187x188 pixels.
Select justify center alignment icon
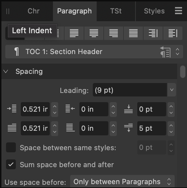(x=94, y=33)
